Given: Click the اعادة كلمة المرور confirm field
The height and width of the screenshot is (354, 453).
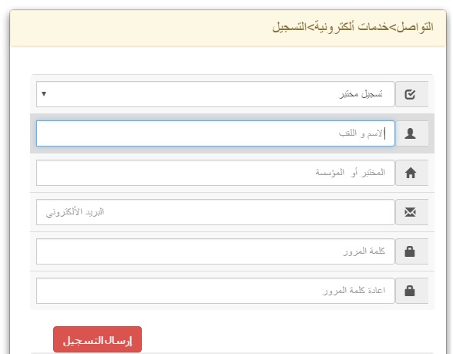Looking at the screenshot, I should pos(216,291).
